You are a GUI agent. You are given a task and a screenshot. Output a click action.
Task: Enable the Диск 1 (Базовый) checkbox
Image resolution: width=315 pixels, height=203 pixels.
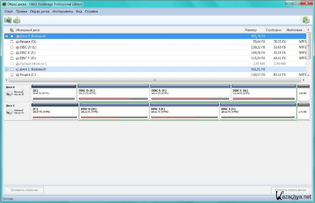click(x=12, y=69)
